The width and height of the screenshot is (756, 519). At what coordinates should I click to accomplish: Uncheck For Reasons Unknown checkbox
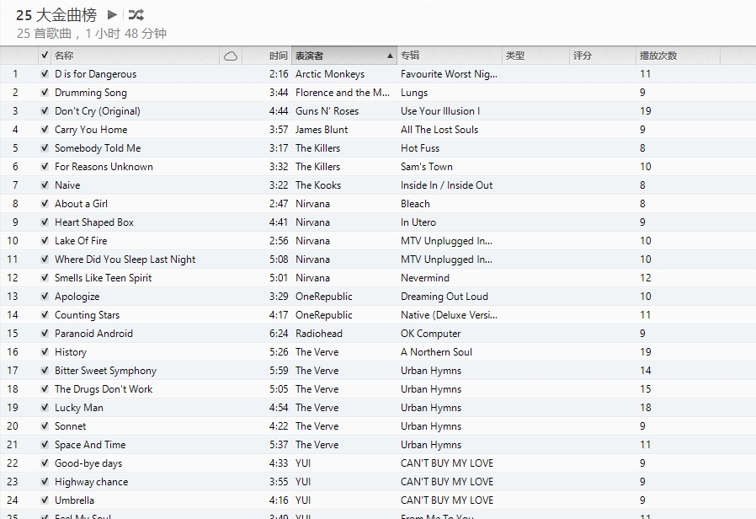(x=45, y=167)
